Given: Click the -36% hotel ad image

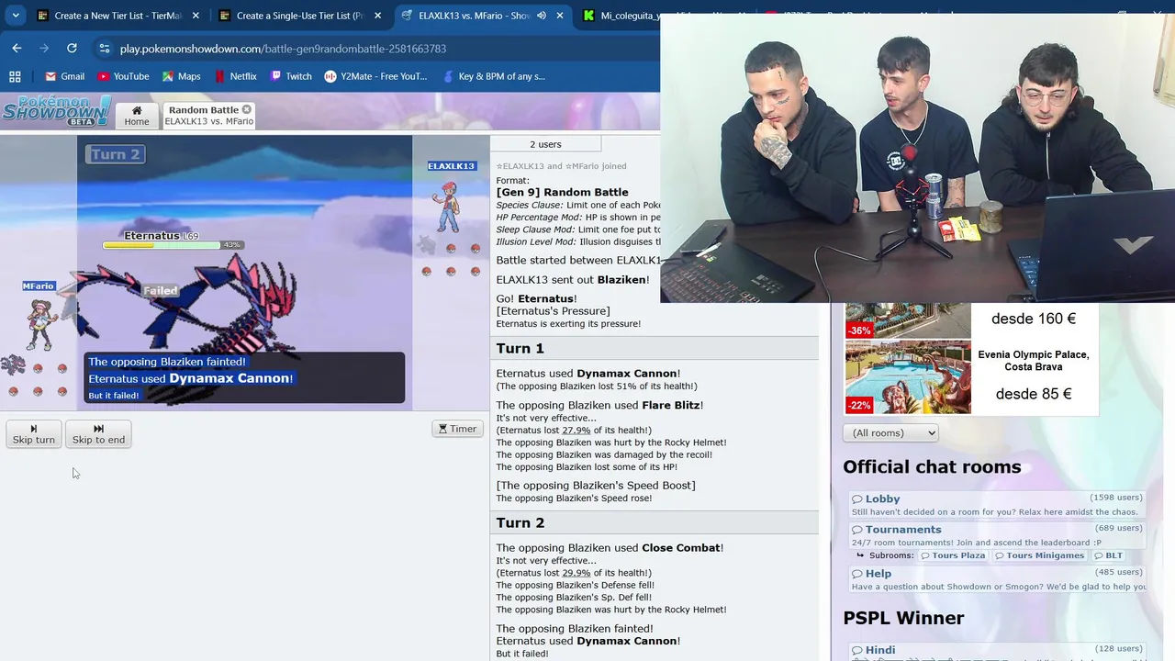Looking at the screenshot, I should pyautogui.click(x=908, y=320).
